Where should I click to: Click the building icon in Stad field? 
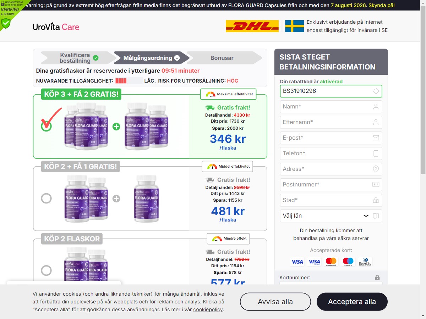376,200
